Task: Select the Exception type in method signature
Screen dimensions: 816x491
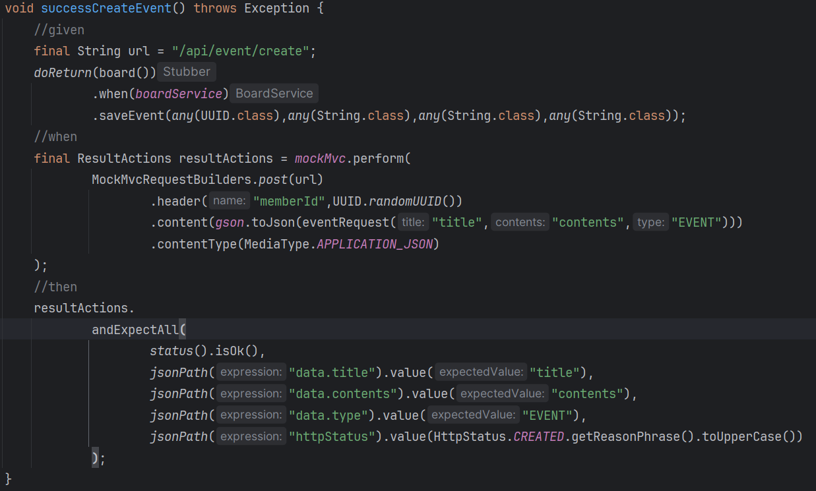Action: [277, 9]
